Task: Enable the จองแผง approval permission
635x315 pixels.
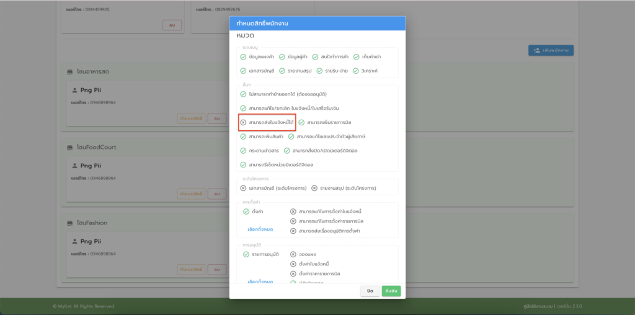Action: tap(293, 254)
